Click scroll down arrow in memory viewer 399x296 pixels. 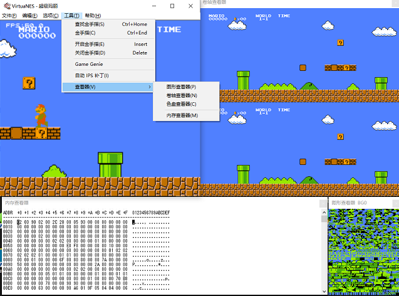(x=324, y=292)
